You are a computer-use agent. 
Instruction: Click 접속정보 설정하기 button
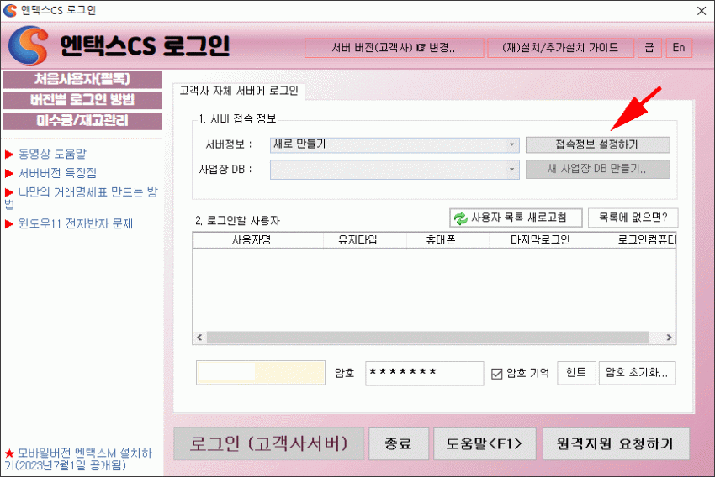point(597,144)
